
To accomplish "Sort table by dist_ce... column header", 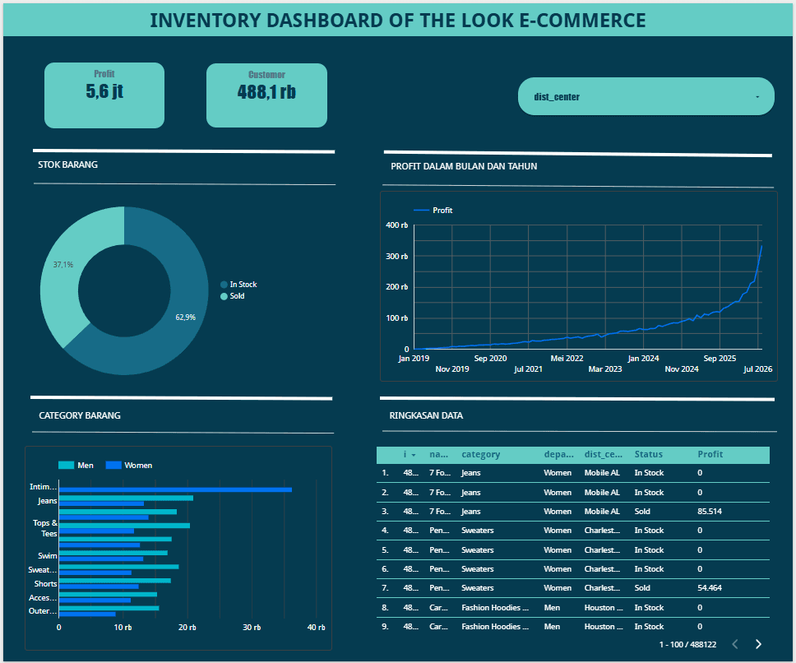I will 603,454.
